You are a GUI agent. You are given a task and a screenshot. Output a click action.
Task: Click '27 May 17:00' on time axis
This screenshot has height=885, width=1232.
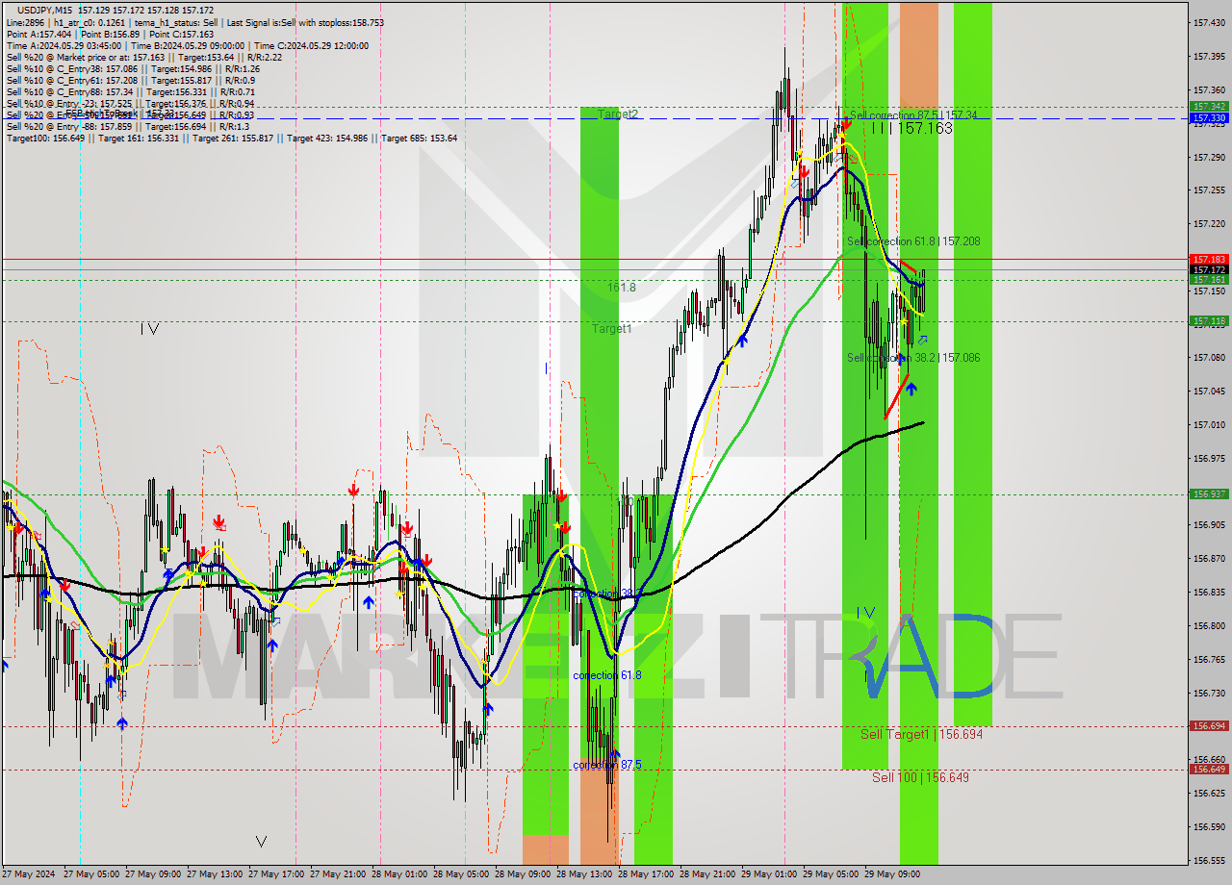[x=276, y=874]
